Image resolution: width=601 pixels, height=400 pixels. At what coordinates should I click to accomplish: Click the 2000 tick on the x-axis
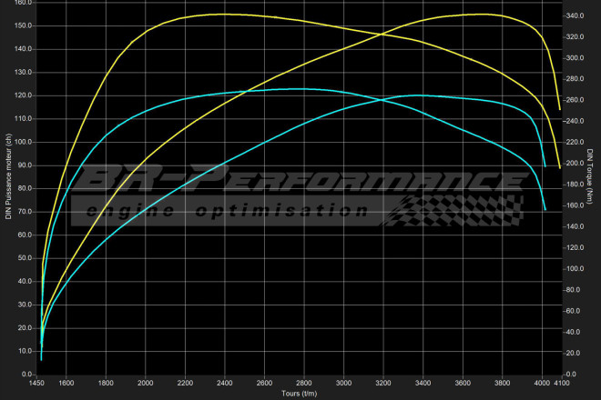coord(146,383)
